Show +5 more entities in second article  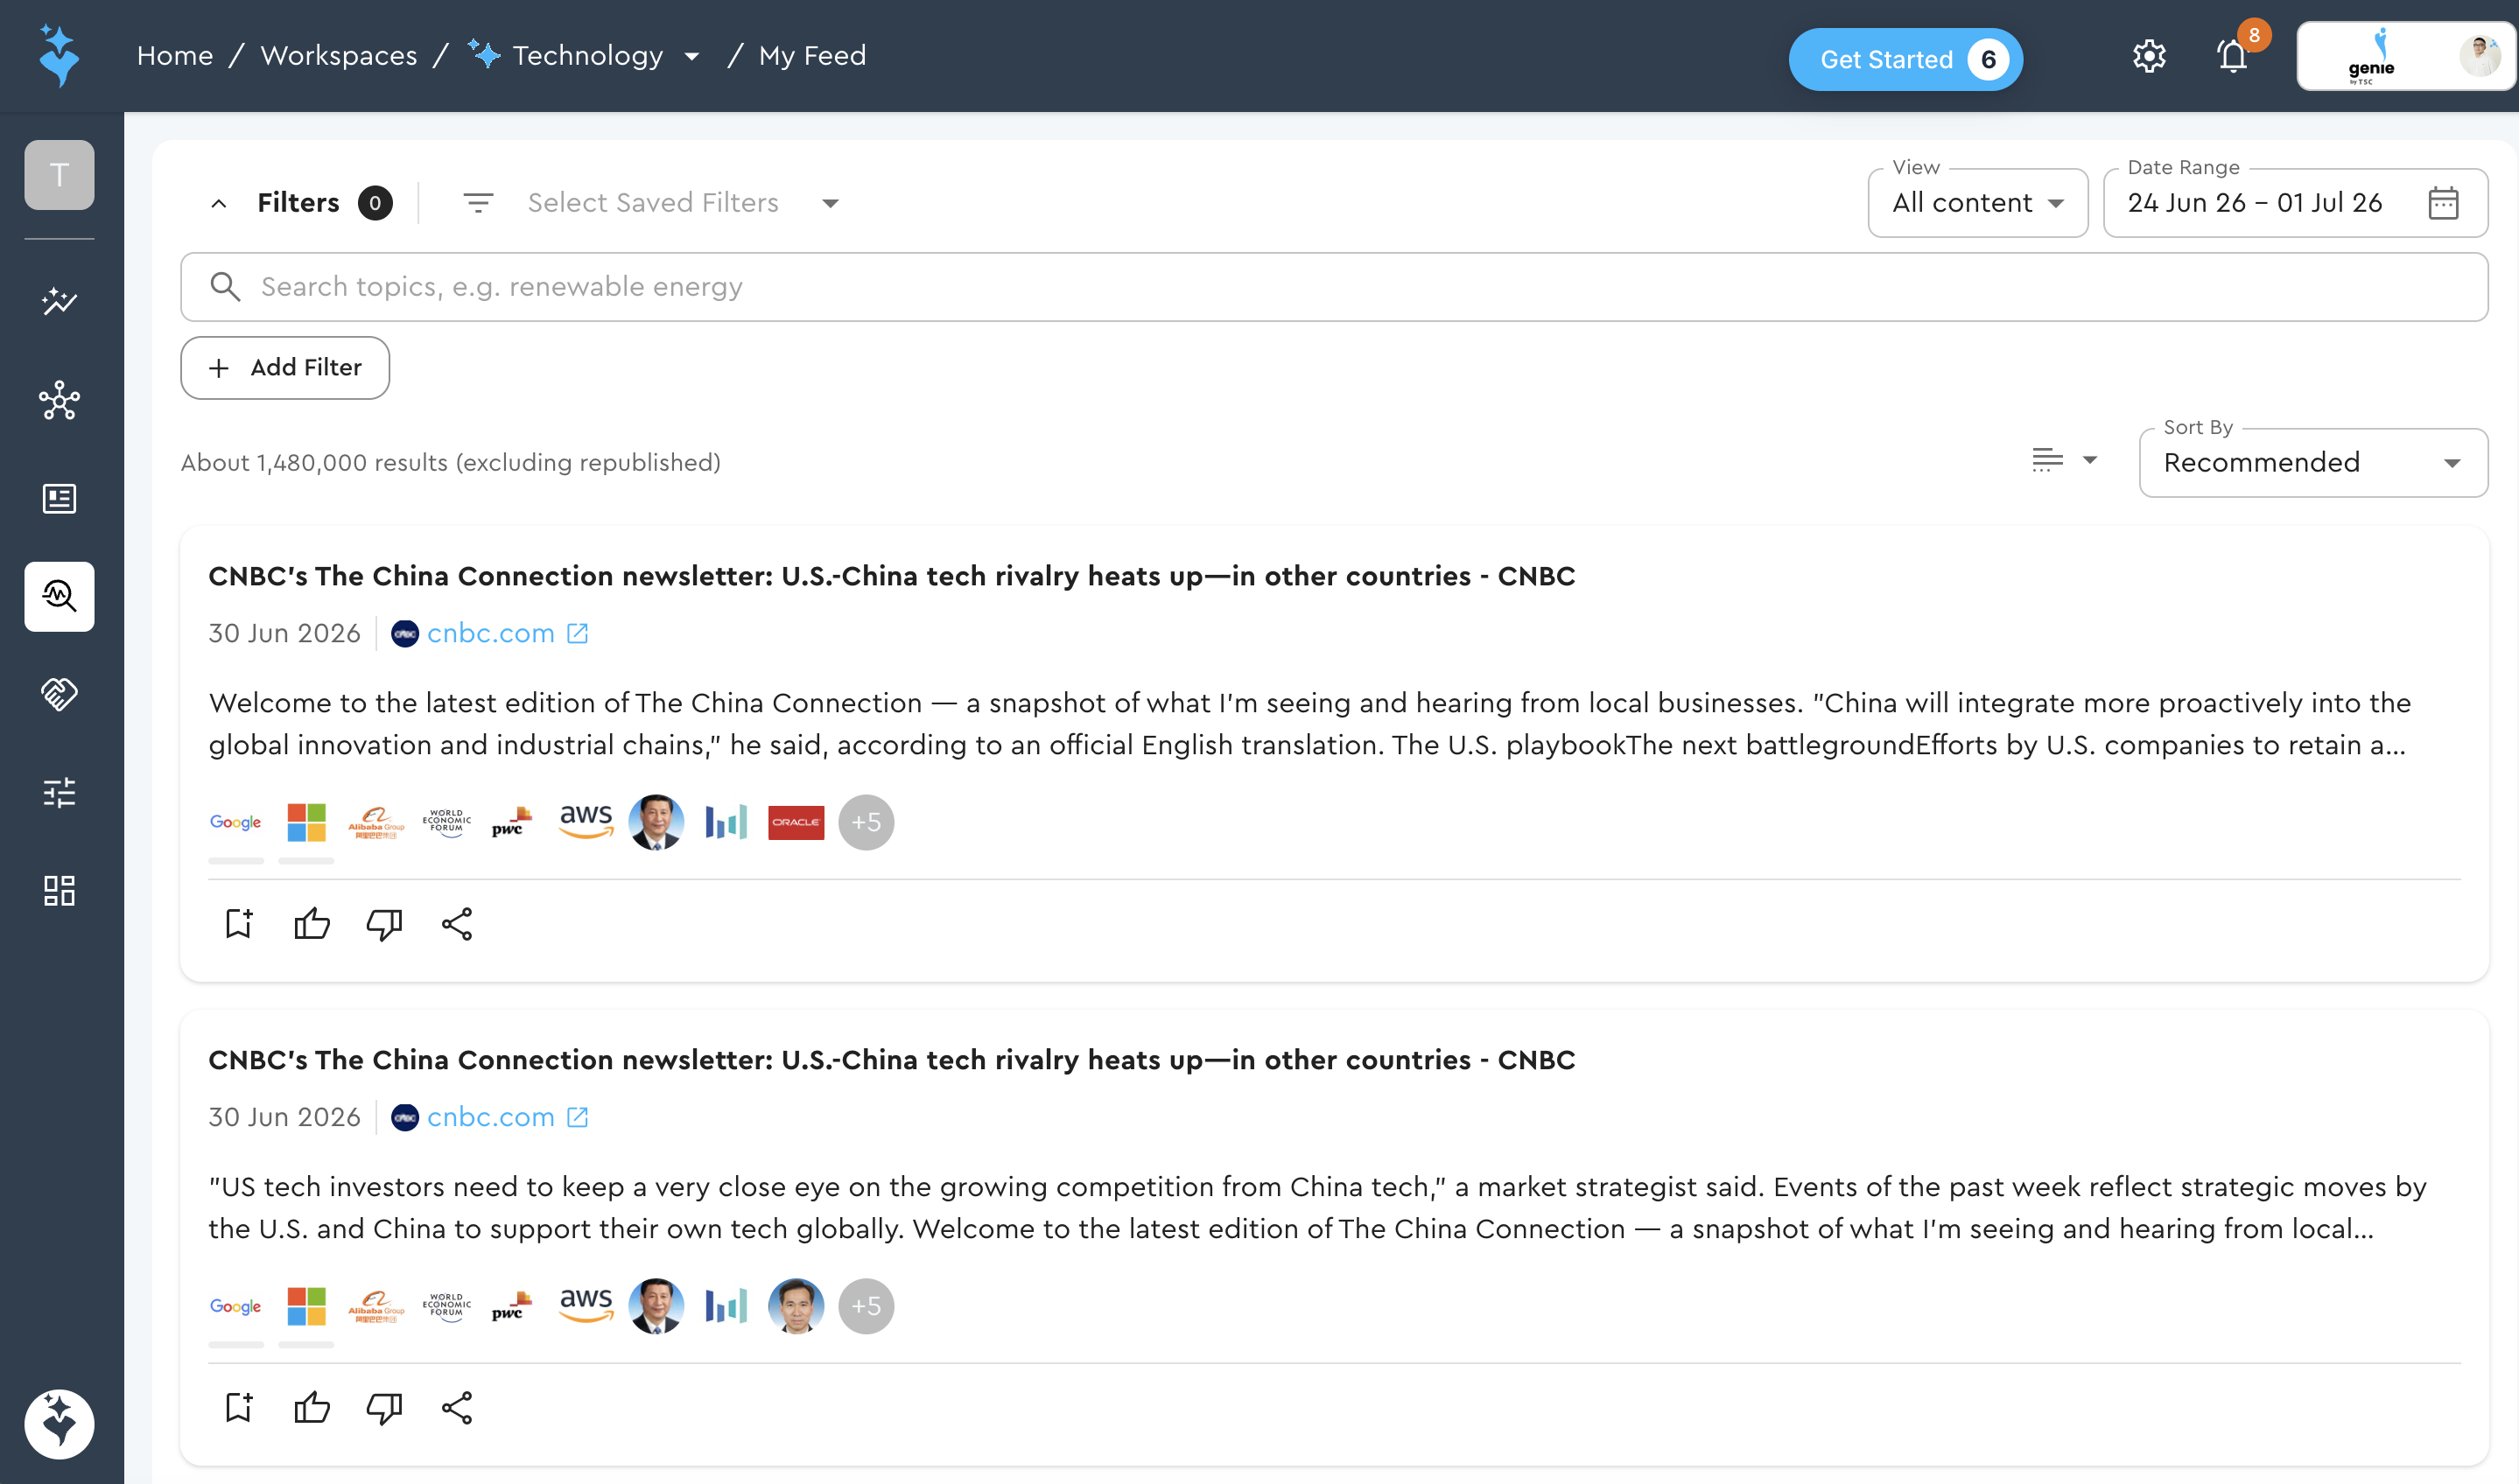866,1306
